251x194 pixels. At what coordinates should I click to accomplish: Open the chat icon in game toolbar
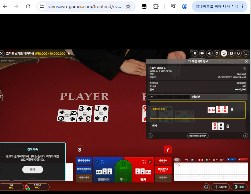pyautogui.click(x=195, y=53)
